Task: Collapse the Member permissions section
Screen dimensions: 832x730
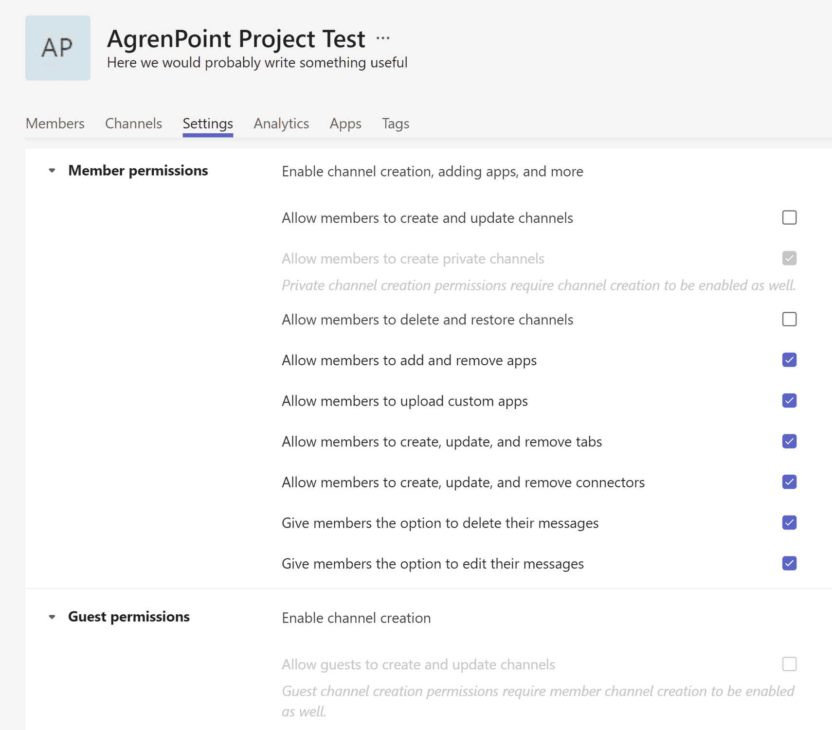Action: [x=53, y=171]
